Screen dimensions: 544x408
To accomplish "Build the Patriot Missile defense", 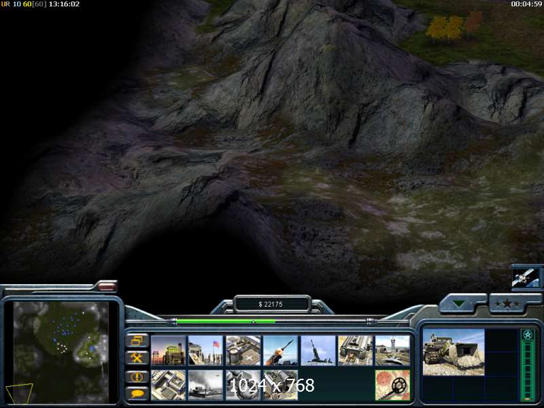I will pos(280,350).
